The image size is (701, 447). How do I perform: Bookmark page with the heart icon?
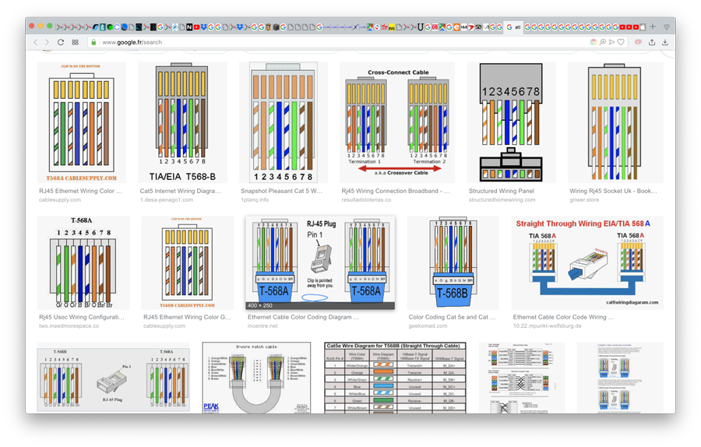tap(621, 42)
